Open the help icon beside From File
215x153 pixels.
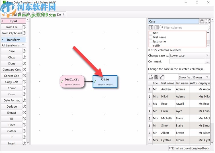tap(24, 27)
